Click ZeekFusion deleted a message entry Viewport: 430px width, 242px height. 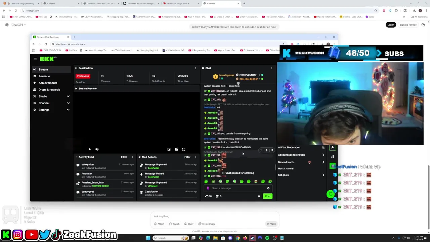point(169,193)
